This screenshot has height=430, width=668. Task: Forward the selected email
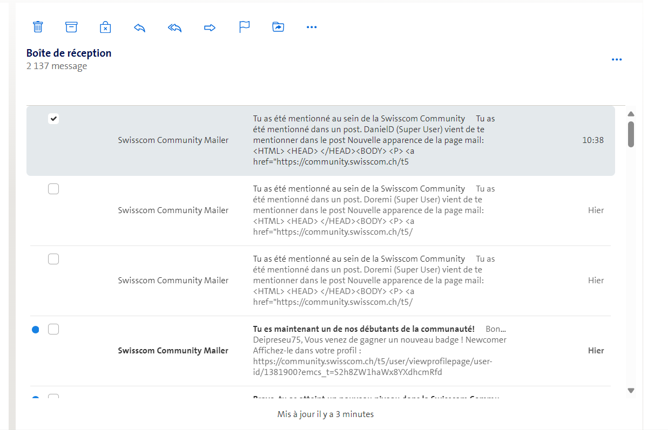[210, 28]
